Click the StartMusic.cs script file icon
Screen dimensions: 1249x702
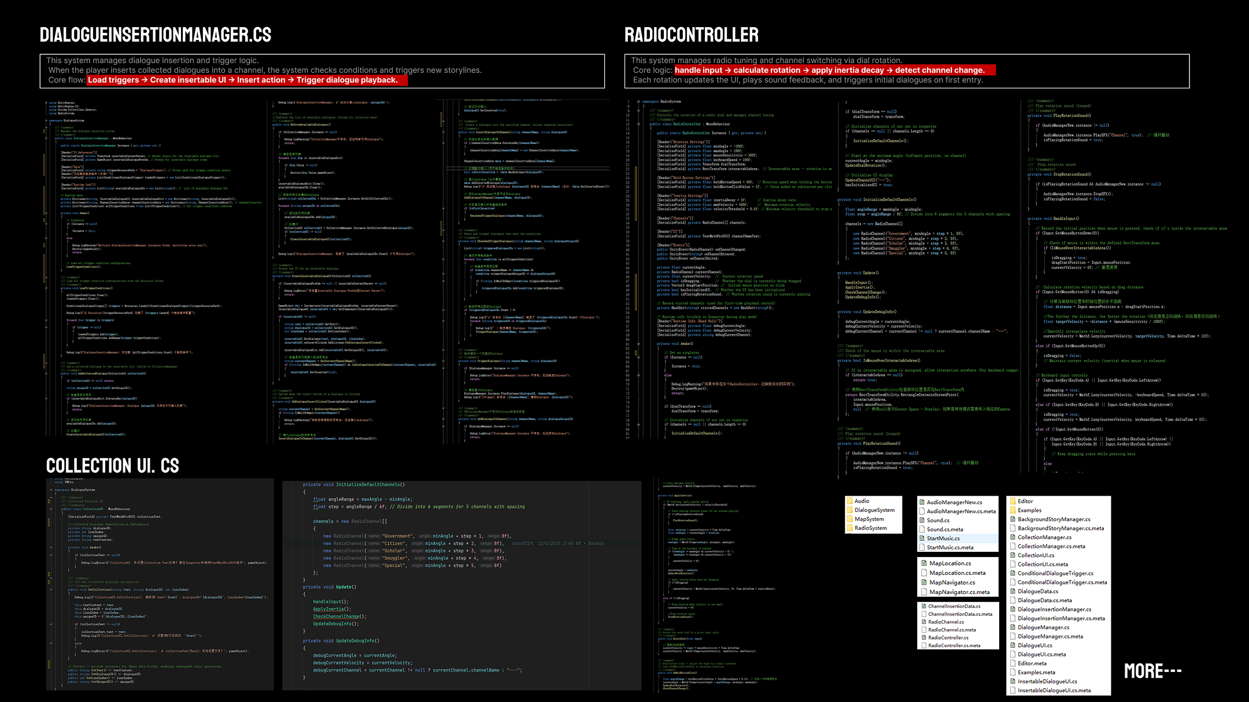coord(922,538)
